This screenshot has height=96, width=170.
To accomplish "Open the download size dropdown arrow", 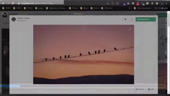I will tap(154, 19).
